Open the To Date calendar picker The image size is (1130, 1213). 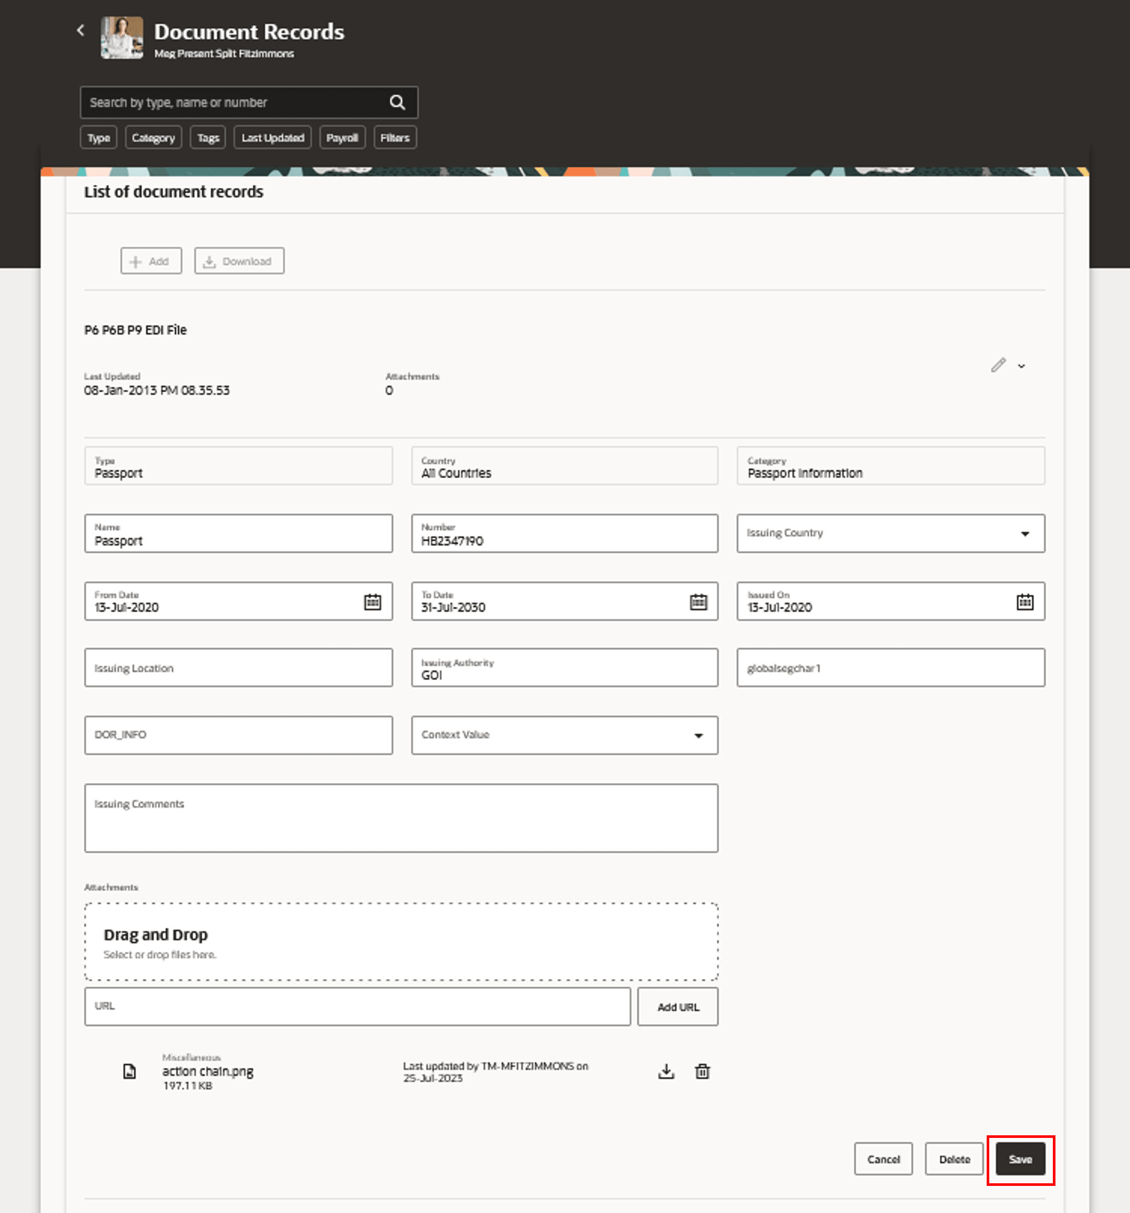pos(698,602)
